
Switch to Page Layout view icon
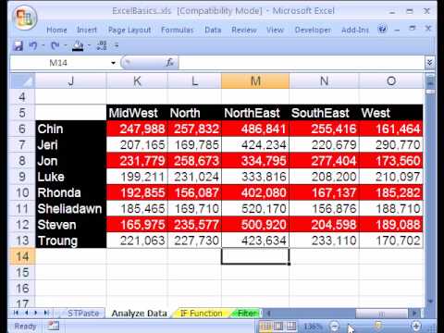(x=278, y=326)
